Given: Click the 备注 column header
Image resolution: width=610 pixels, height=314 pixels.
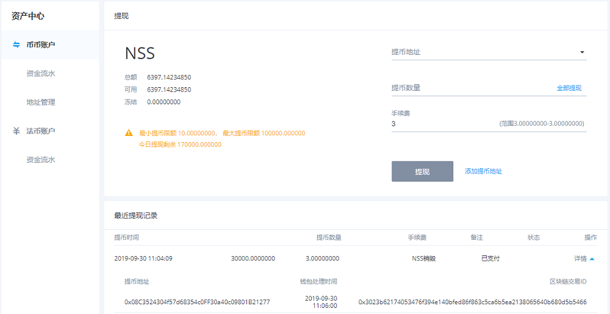Looking at the screenshot, I should [476, 237].
